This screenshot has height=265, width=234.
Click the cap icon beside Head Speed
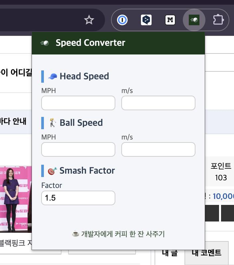[53, 76]
